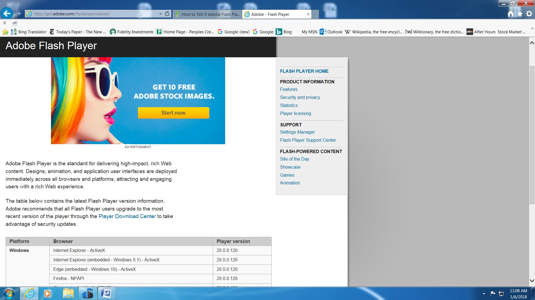Image resolution: width=535 pixels, height=300 pixels.
Task: Add to favorites bar star icon
Action: (x=5, y=32)
